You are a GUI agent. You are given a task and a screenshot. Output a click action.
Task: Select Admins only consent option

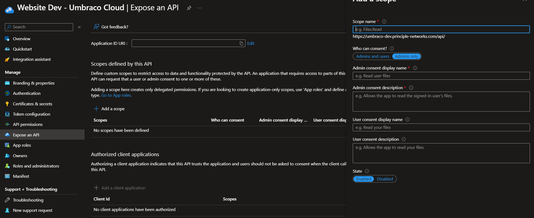406,56
